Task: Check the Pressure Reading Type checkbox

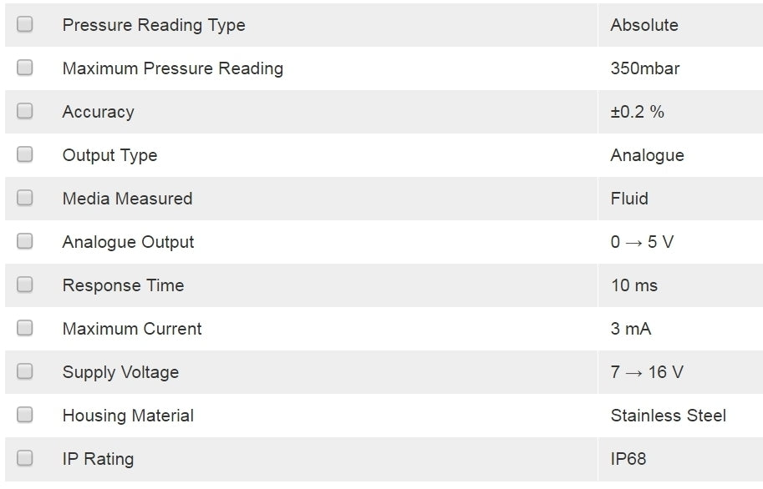Action: [25, 24]
